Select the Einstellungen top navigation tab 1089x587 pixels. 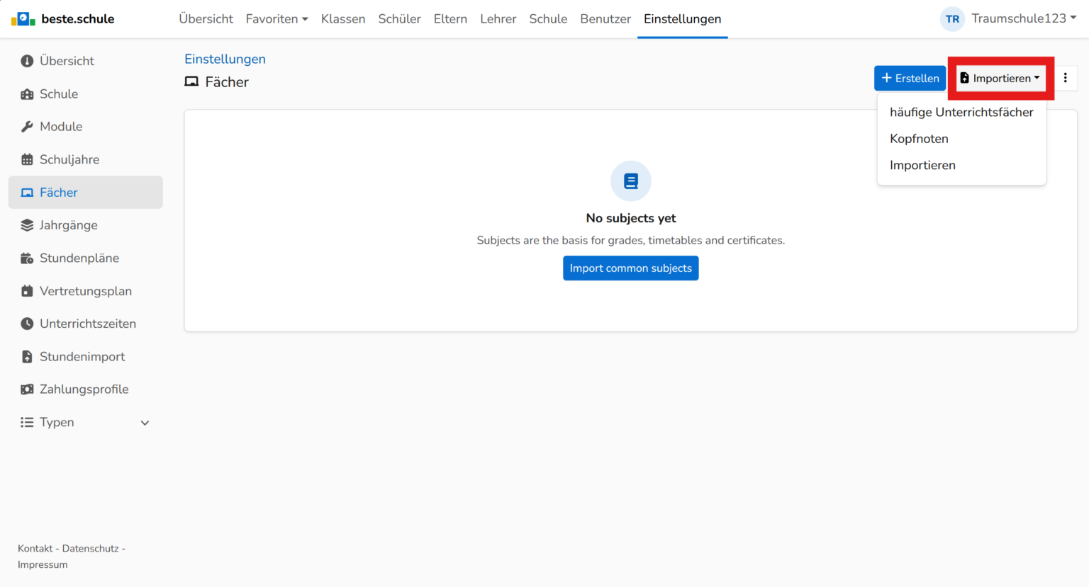coord(682,19)
